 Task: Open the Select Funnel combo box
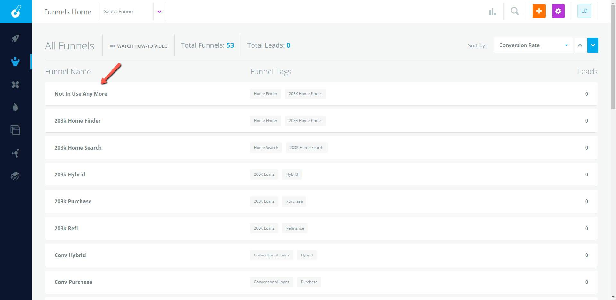click(132, 12)
